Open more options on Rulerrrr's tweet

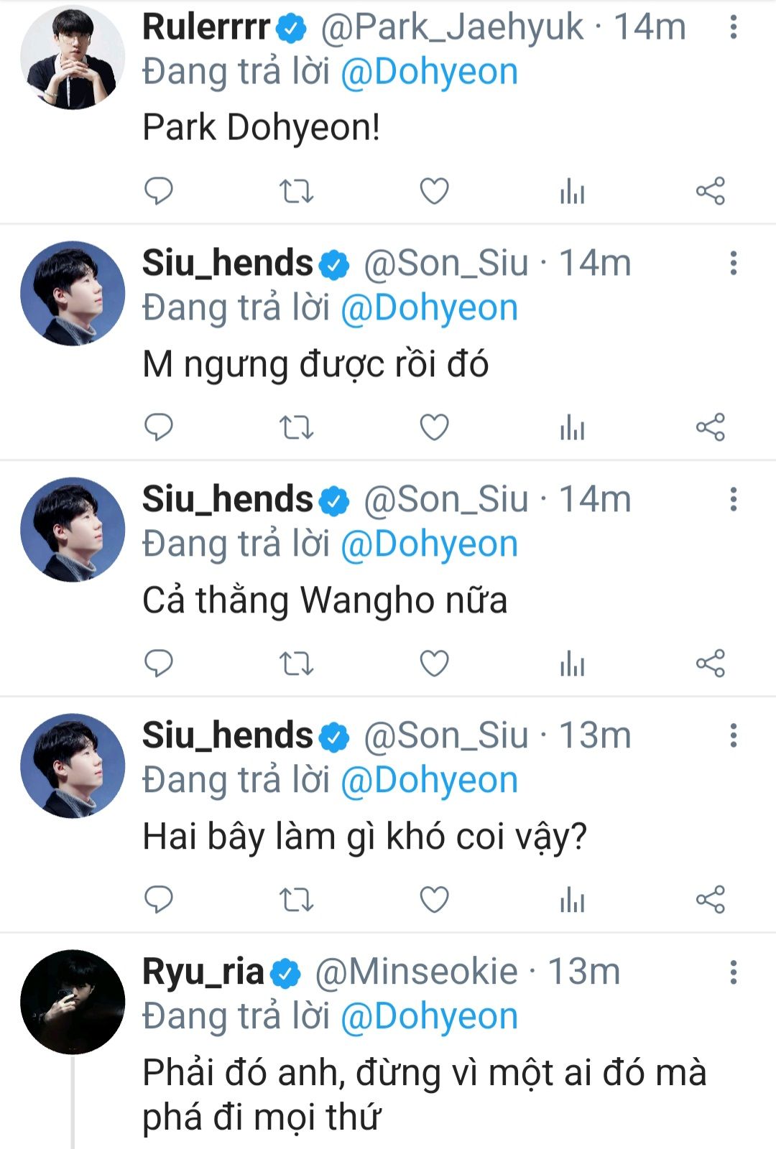[733, 27]
